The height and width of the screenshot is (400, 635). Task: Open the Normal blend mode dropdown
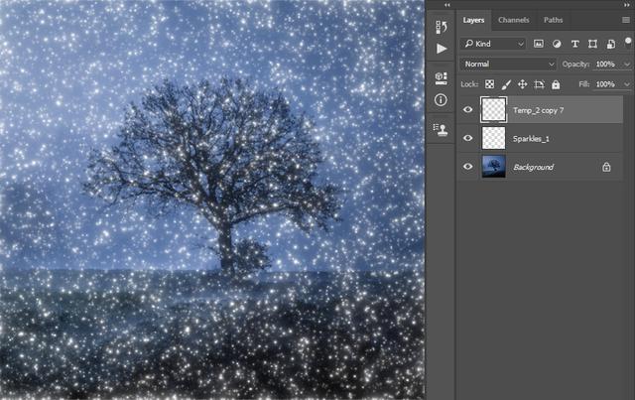pos(508,65)
